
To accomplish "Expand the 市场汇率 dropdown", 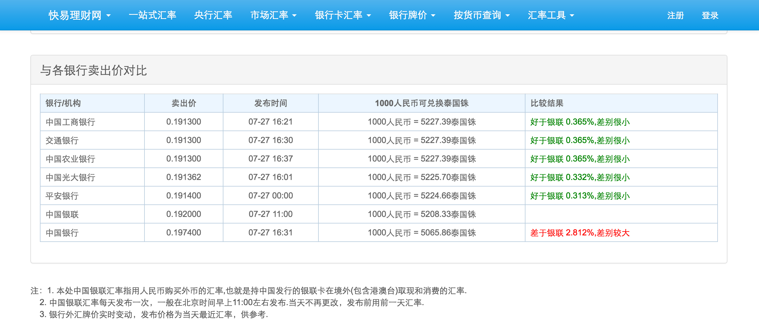I will tap(273, 15).
